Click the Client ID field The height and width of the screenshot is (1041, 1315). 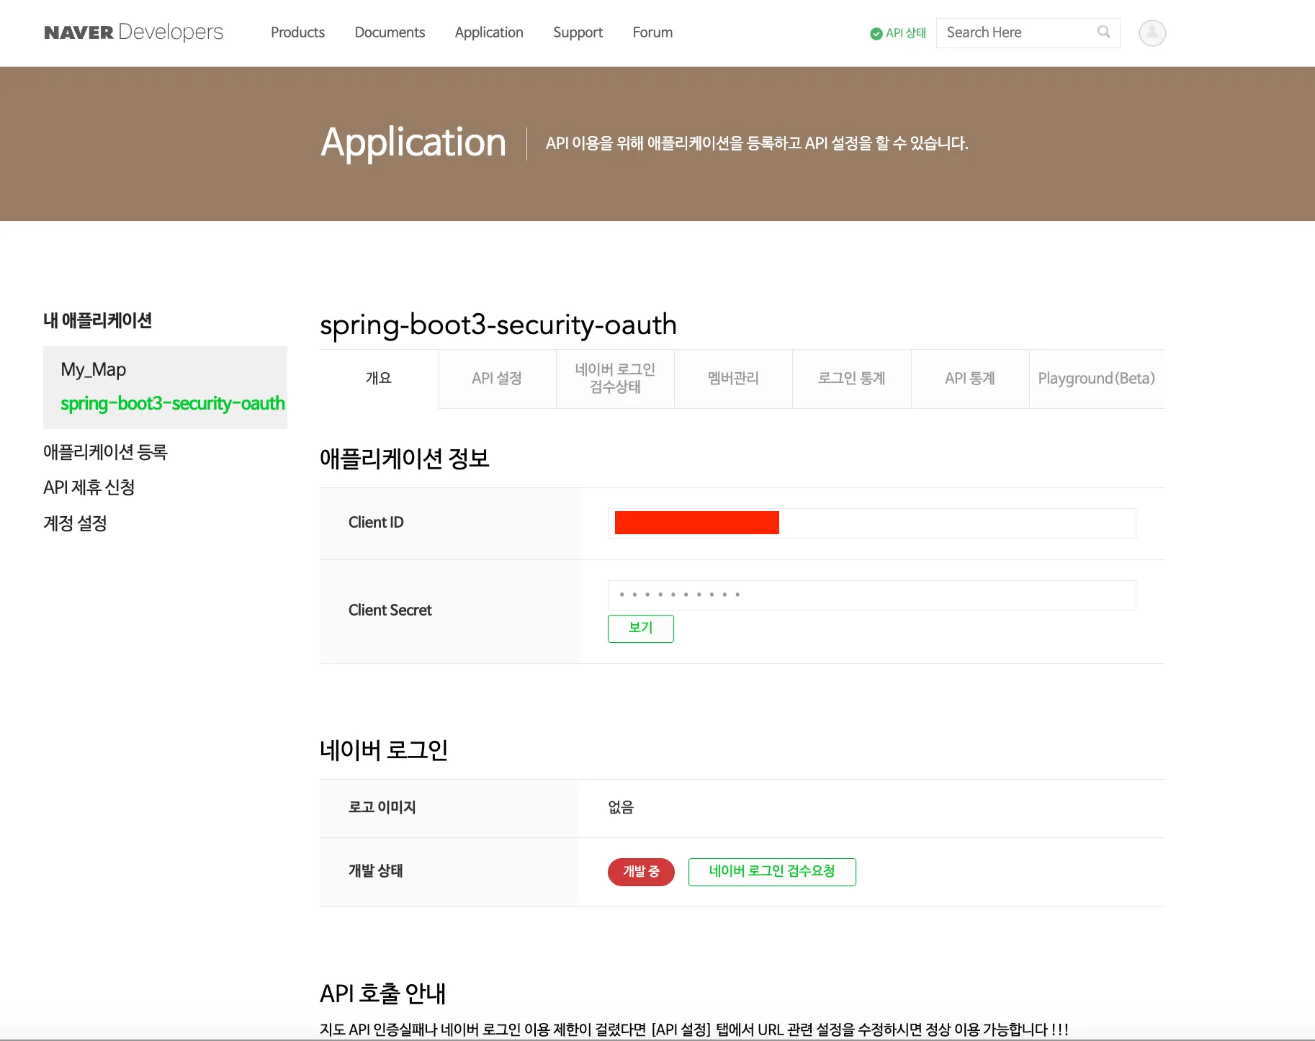pos(871,523)
